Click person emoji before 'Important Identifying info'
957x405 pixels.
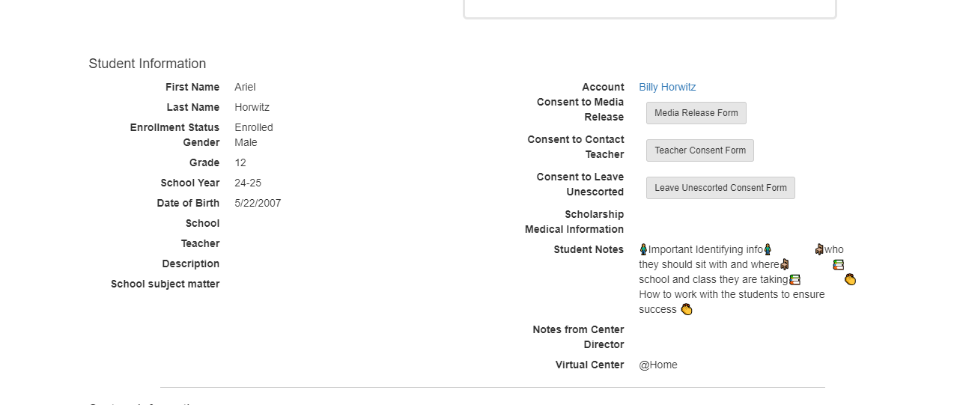pyautogui.click(x=643, y=249)
